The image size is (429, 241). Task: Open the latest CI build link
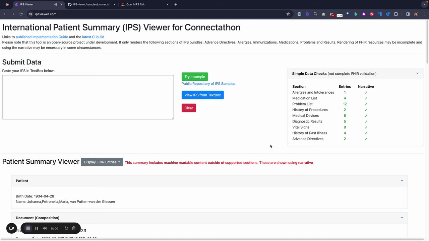(93, 37)
